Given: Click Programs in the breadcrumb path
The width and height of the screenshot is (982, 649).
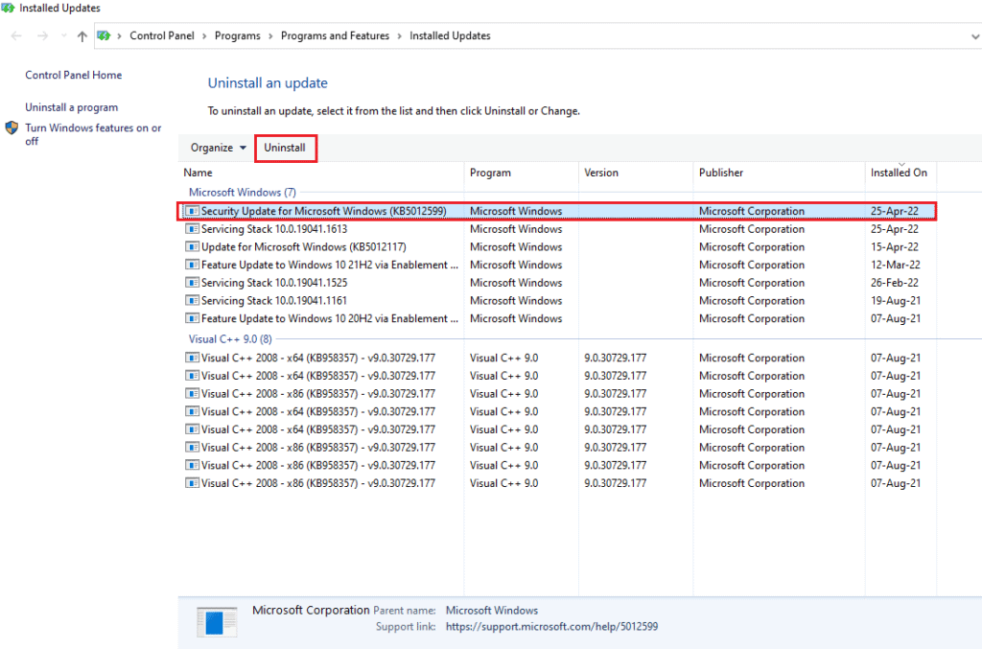Looking at the screenshot, I should click(x=237, y=35).
